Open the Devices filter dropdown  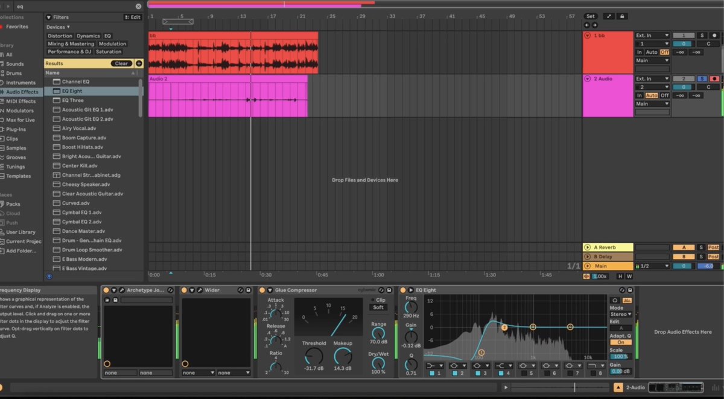tap(59, 27)
